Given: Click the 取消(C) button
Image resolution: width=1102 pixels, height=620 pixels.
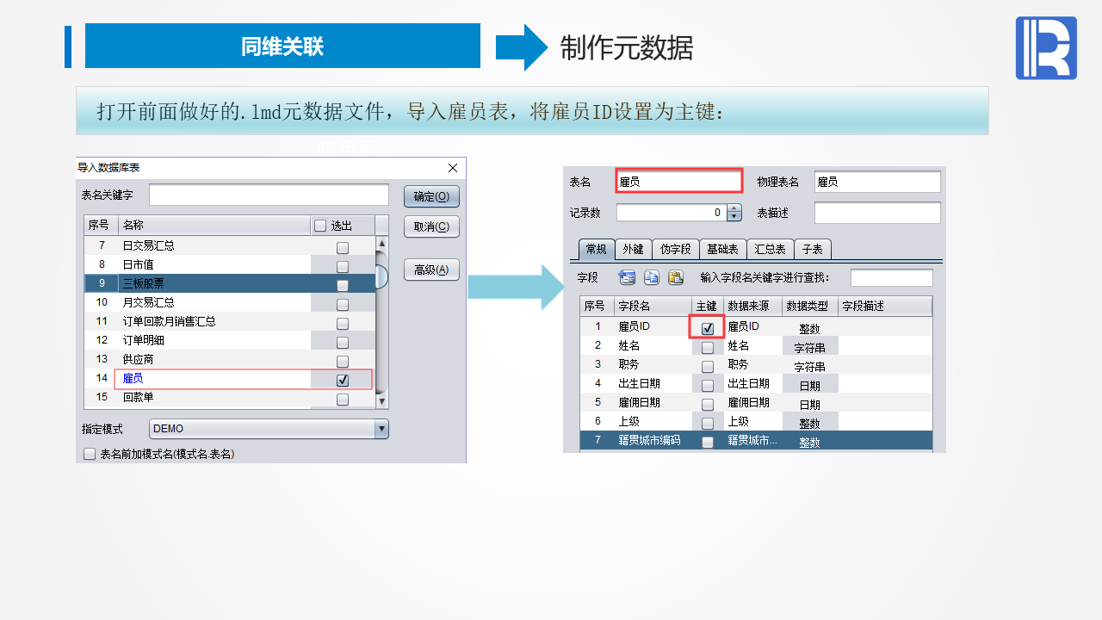Looking at the screenshot, I should point(431,227).
